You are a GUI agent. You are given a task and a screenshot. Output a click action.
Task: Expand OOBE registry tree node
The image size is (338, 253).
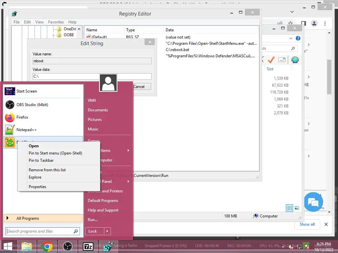(x=54, y=35)
